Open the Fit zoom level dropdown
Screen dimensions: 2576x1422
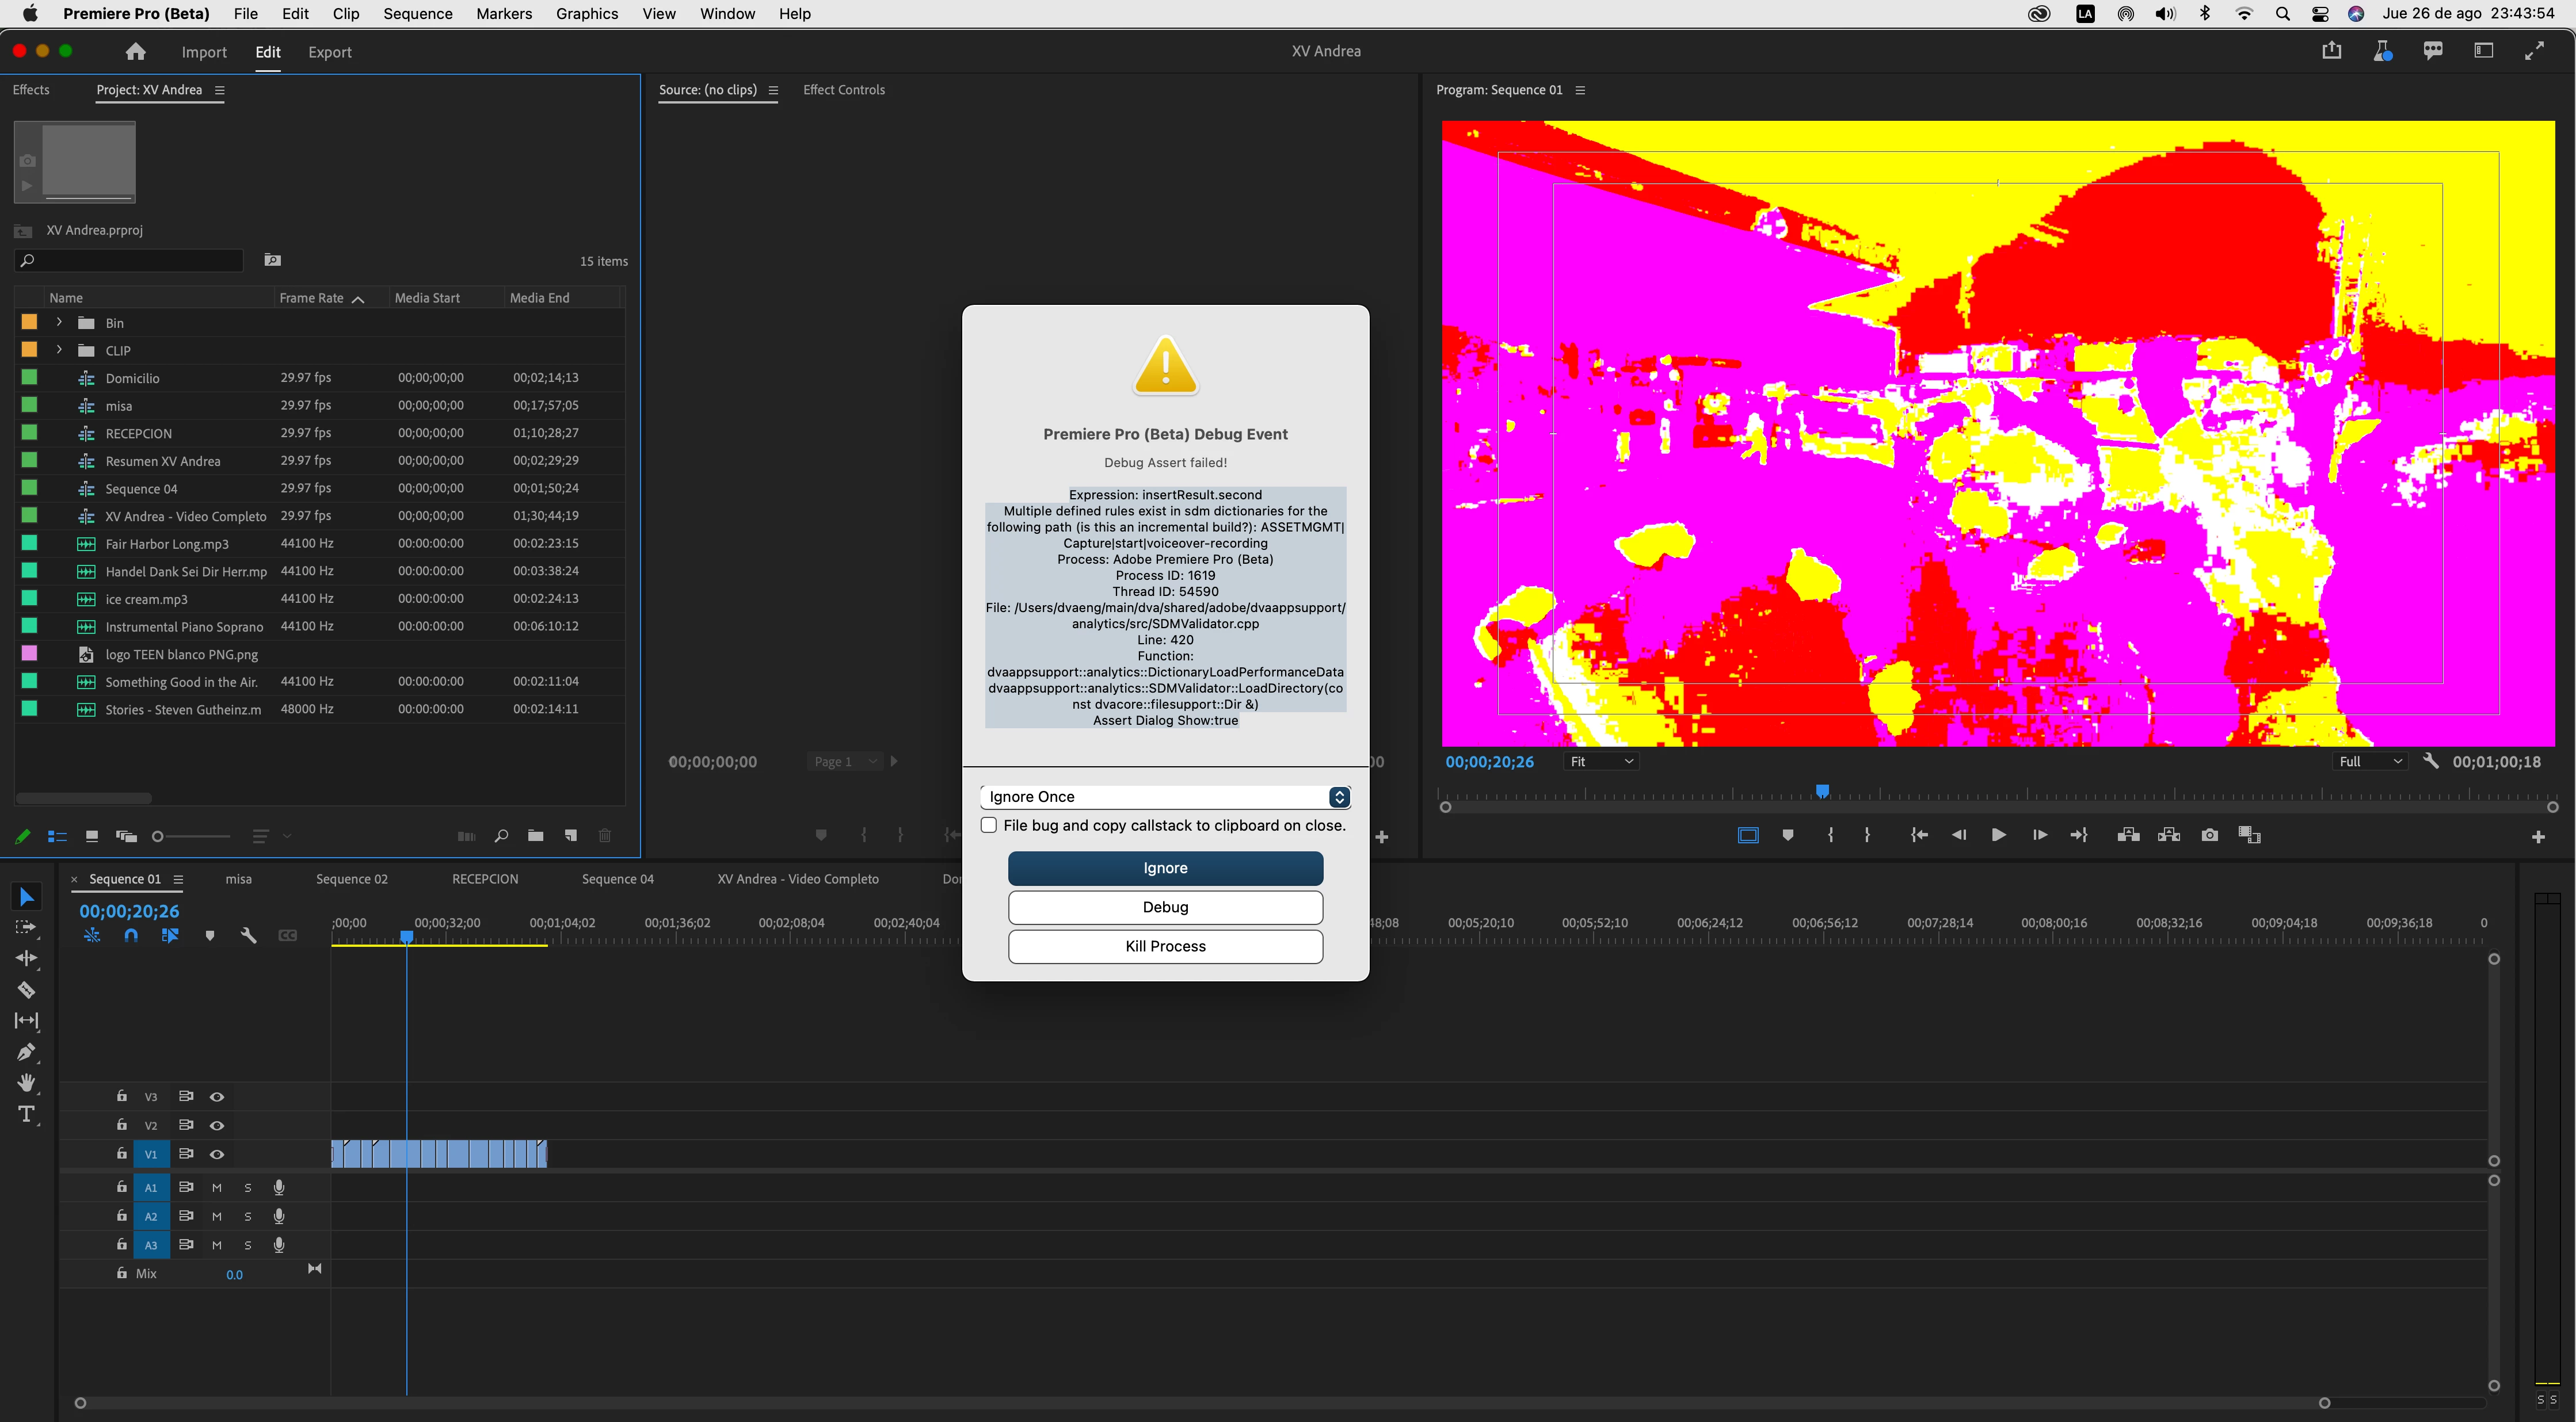1601,762
